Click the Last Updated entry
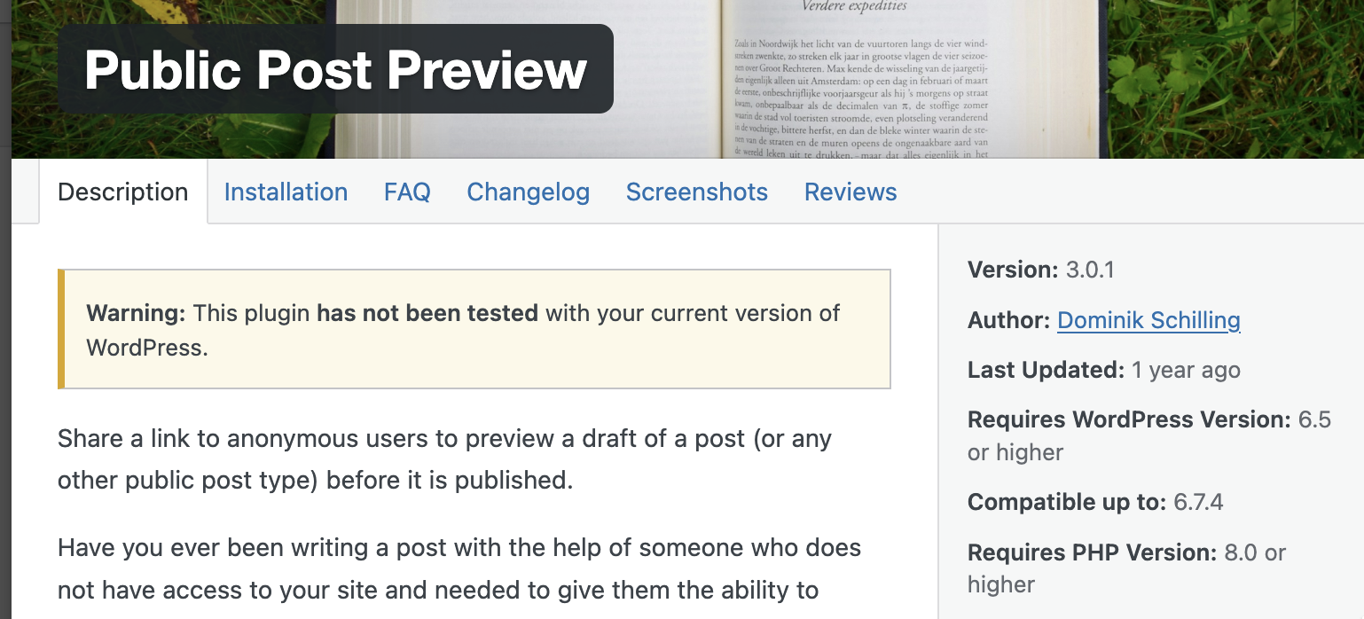1364x619 pixels. [x=1103, y=370]
